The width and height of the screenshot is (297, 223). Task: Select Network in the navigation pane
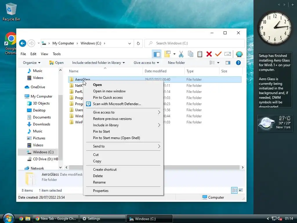click(37, 168)
